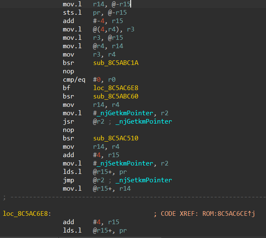Navigate to sub_8C5AC510 subroutine
Screen dimensions: 266x238
point(116,138)
